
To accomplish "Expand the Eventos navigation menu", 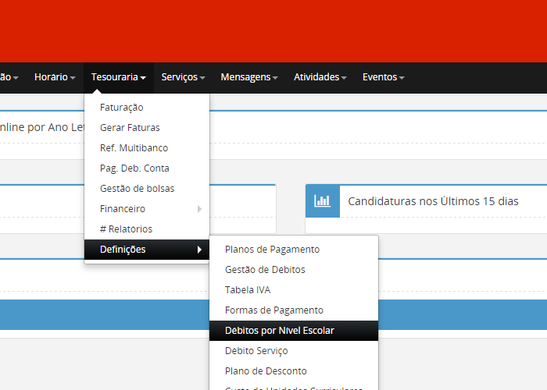I will [x=383, y=77].
